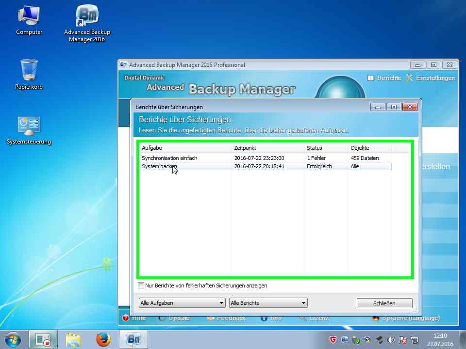Viewport: 466px width, 349px height.
Task: Click the '459 Dateien' objects cell
Action: [x=365, y=158]
